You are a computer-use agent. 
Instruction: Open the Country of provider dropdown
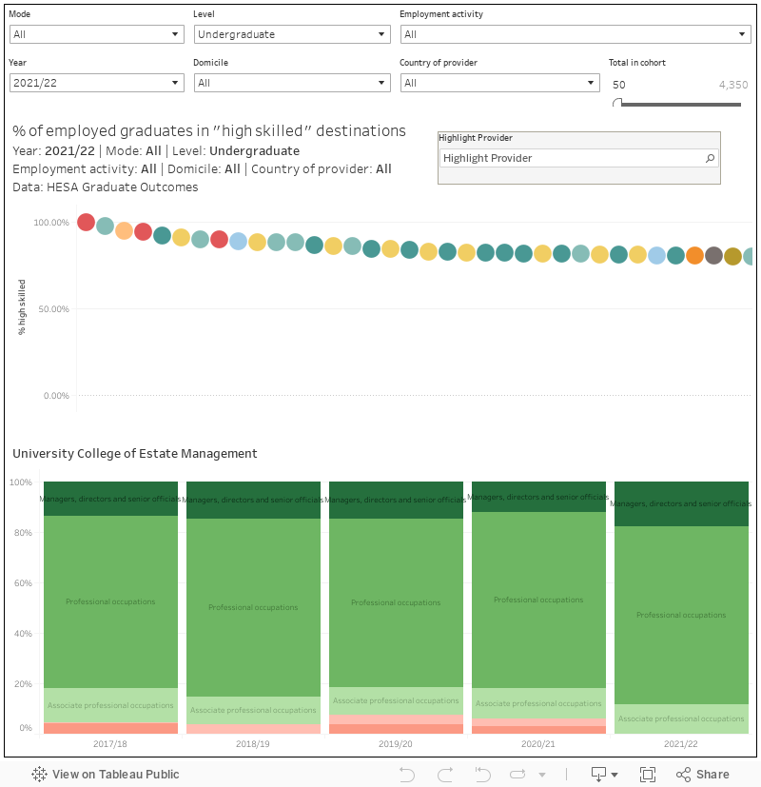(498, 83)
